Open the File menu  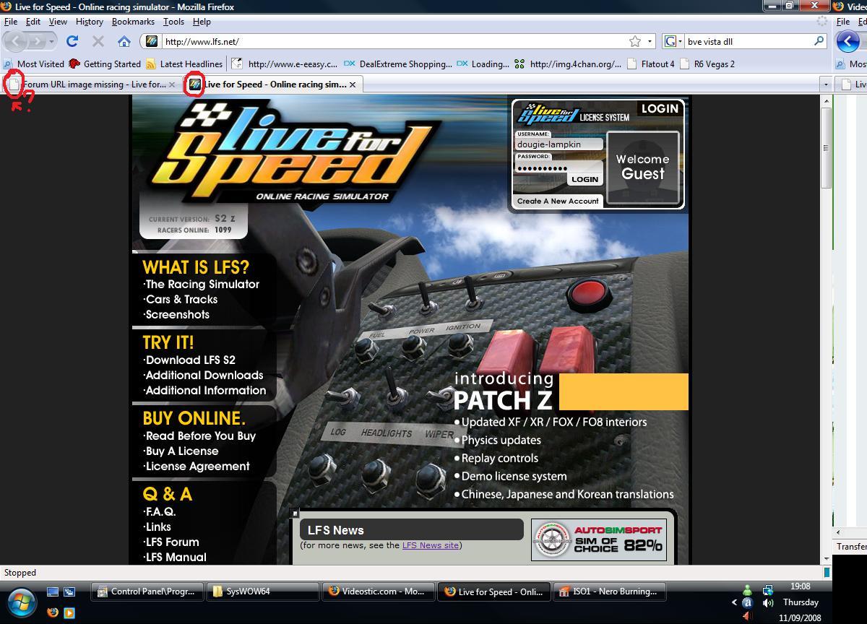click(x=11, y=22)
